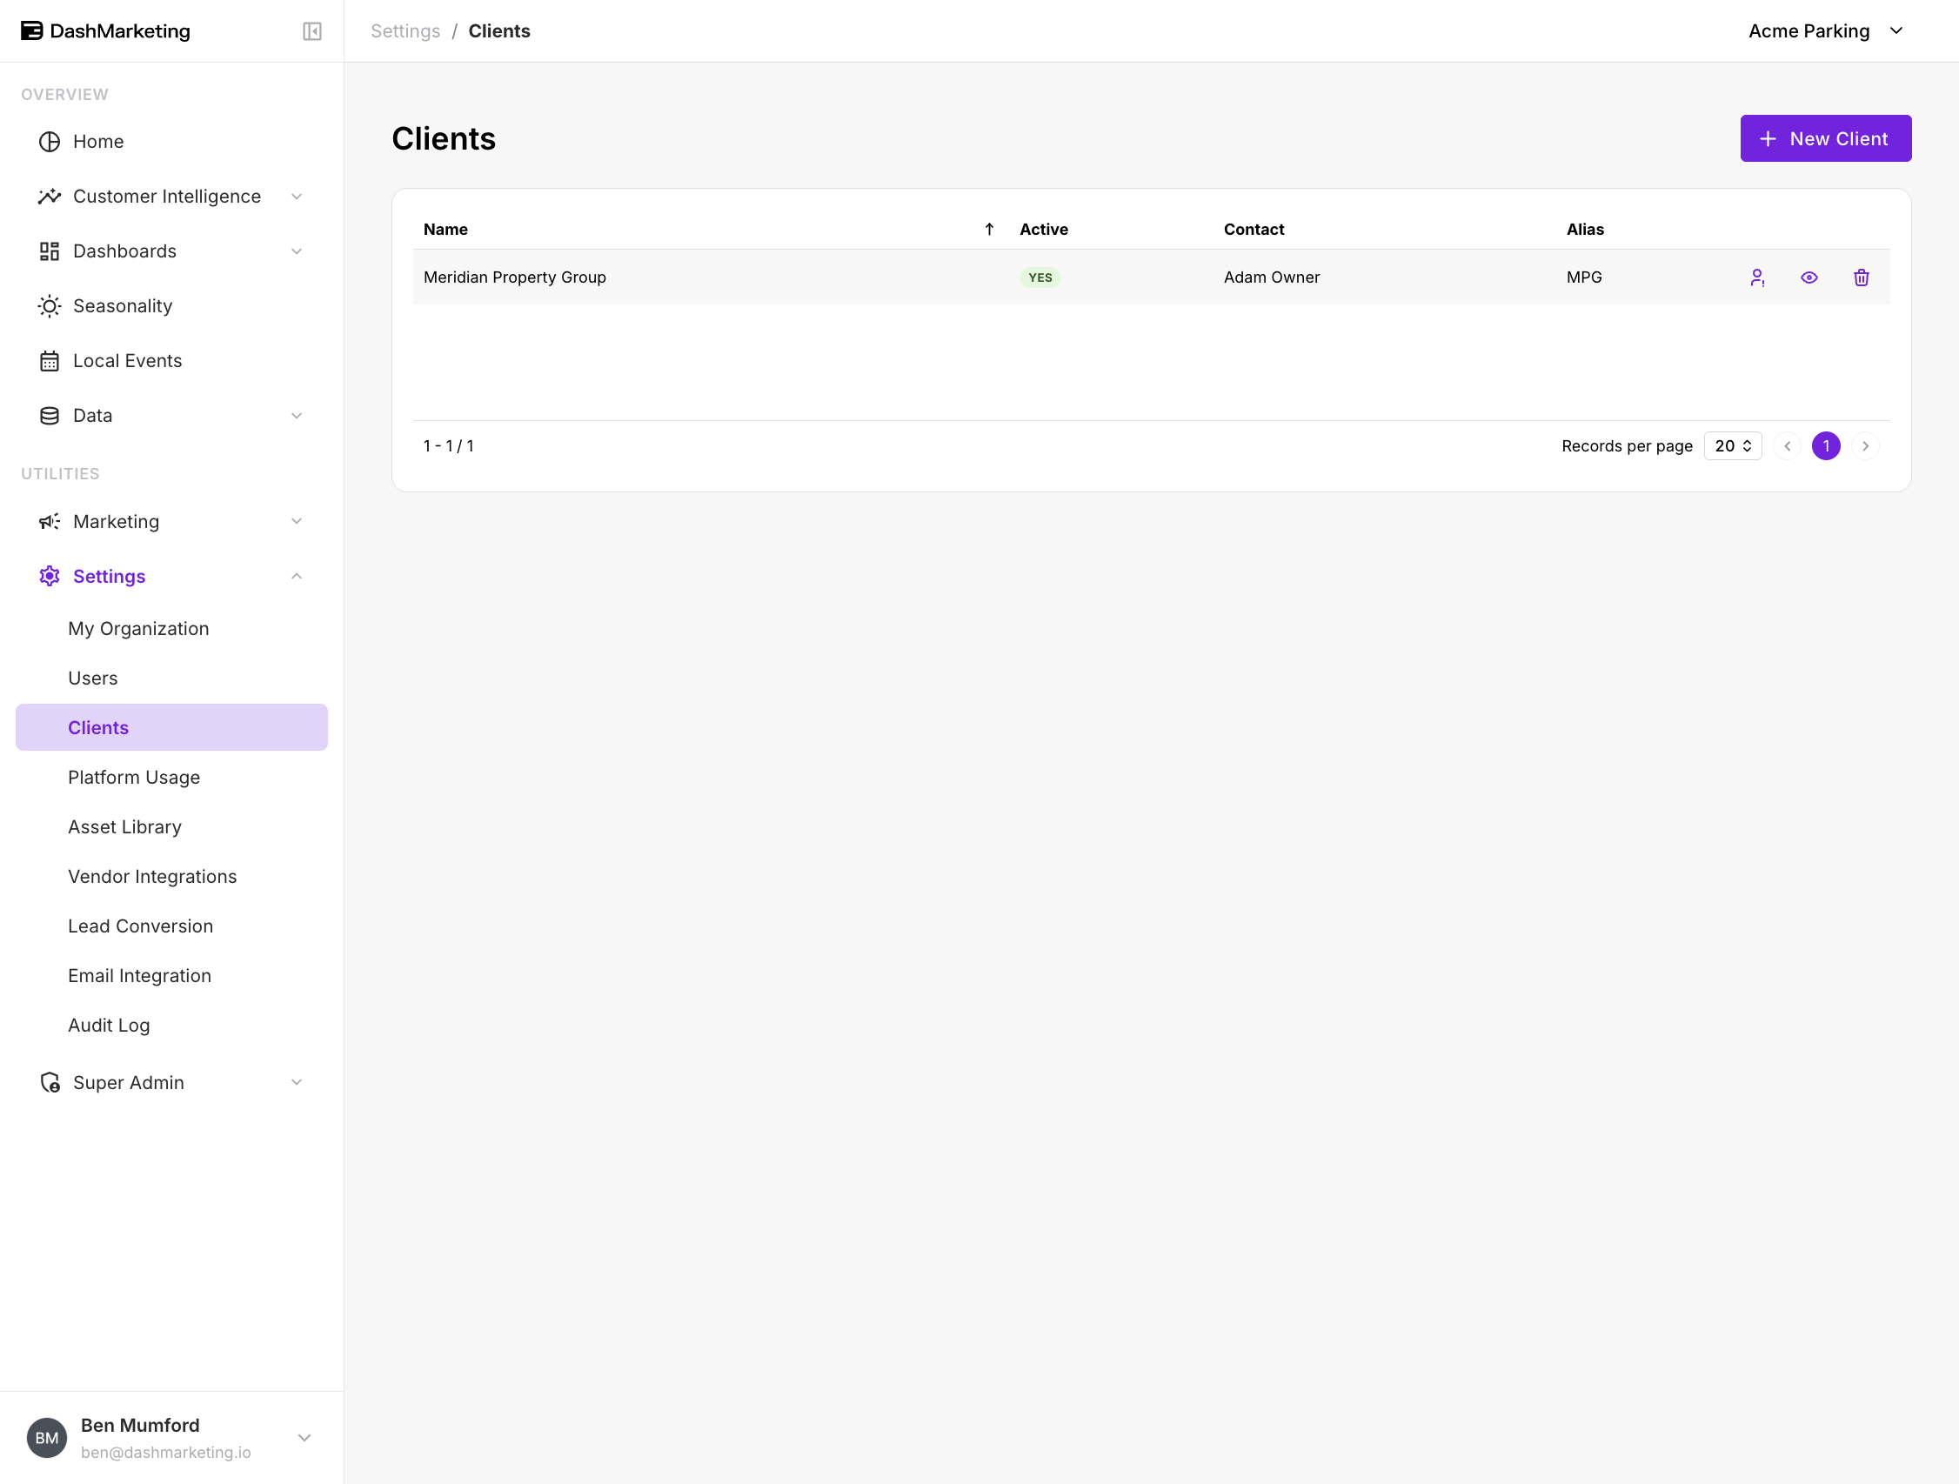The image size is (1959, 1484).
Task: Open the Audit Log page
Action: (172, 1026)
